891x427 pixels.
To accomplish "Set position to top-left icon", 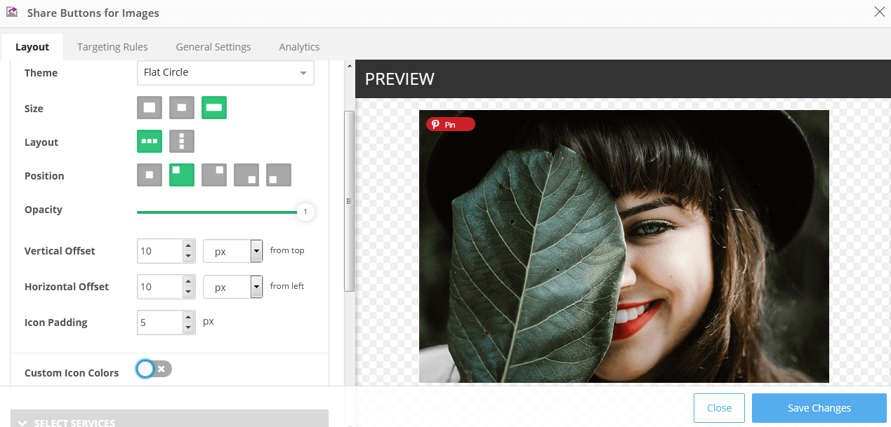I will (x=182, y=175).
